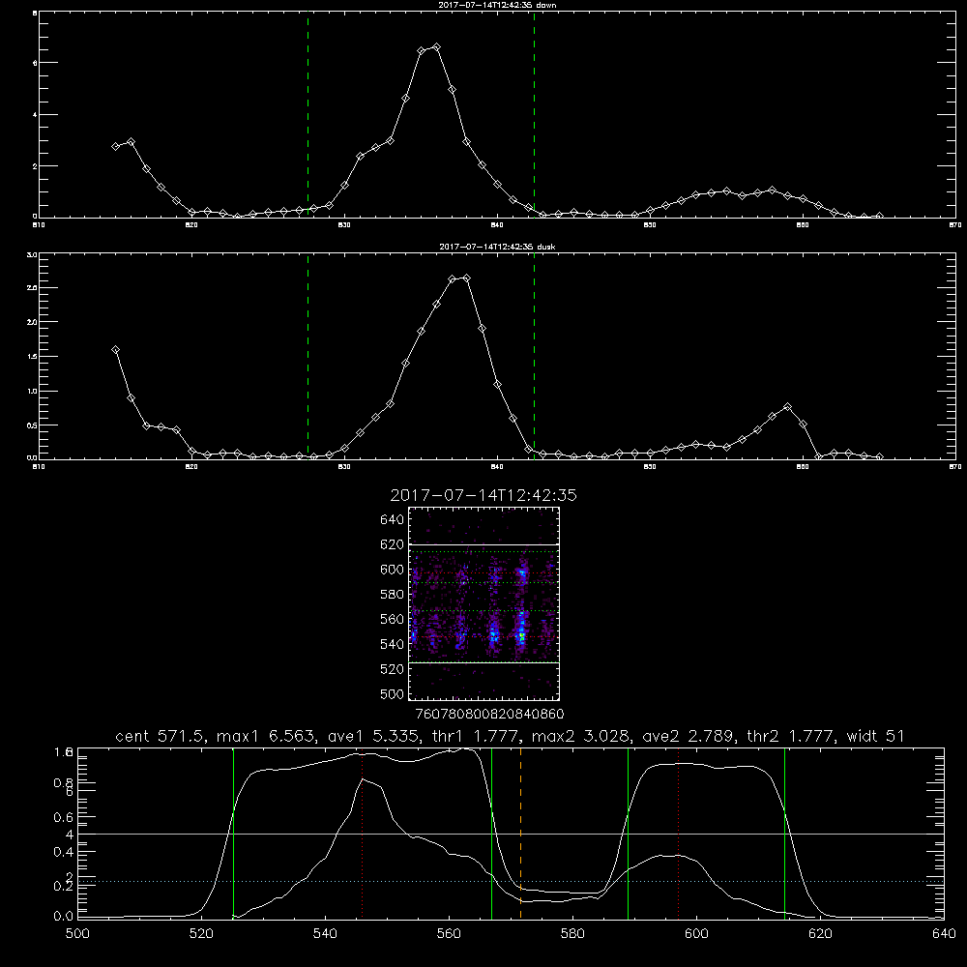Click right green dashed line in dusk plot

pos(534,356)
